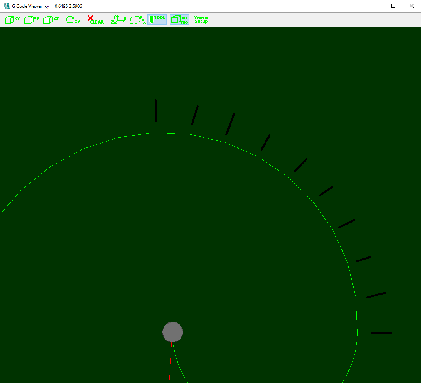This screenshot has height=383, width=421.
Task: Switch to the XZ plane view
Action: pyautogui.click(x=51, y=20)
